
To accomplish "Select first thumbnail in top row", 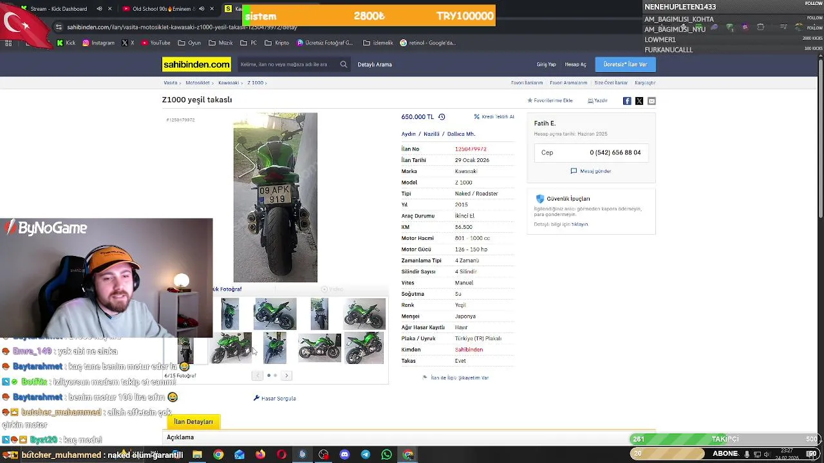I will 230,314.
